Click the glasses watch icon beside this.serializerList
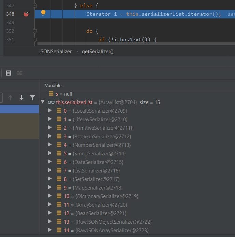The image size is (235, 237). point(51,102)
